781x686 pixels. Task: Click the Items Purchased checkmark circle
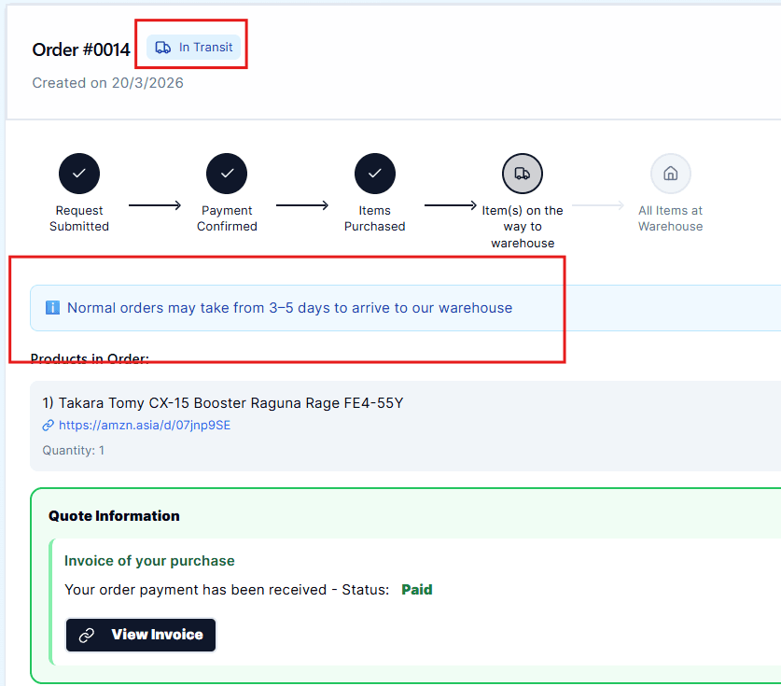tap(375, 174)
